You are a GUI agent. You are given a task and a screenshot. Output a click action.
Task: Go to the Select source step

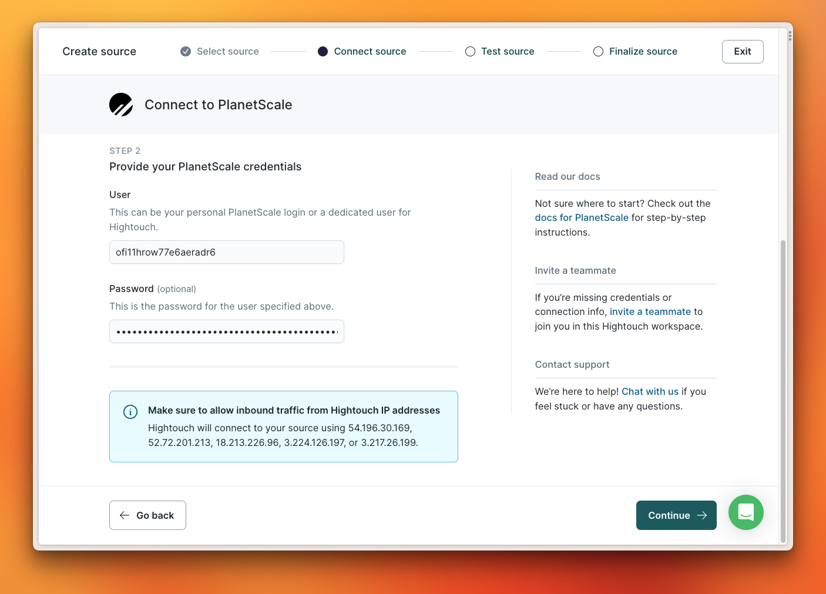click(x=228, y=51)
